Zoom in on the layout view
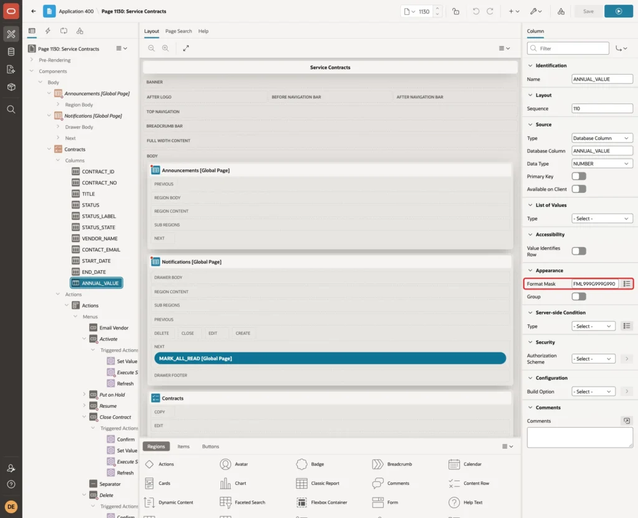Viewport: 638px width, 518px height. point(166,49)
